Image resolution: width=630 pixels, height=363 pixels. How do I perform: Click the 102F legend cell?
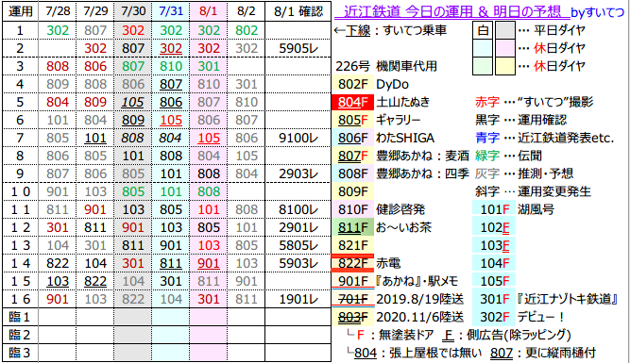(495, 227)
